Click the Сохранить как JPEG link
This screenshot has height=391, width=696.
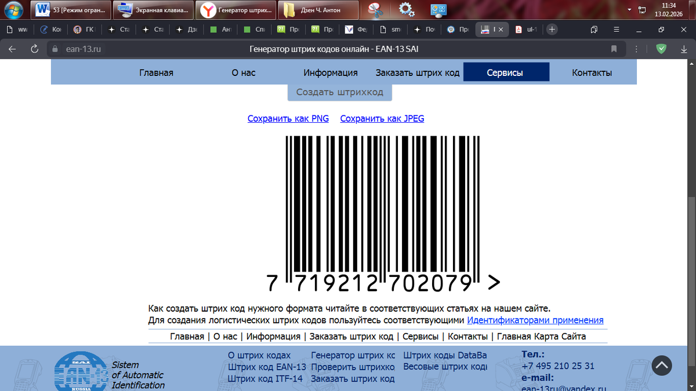382,119
